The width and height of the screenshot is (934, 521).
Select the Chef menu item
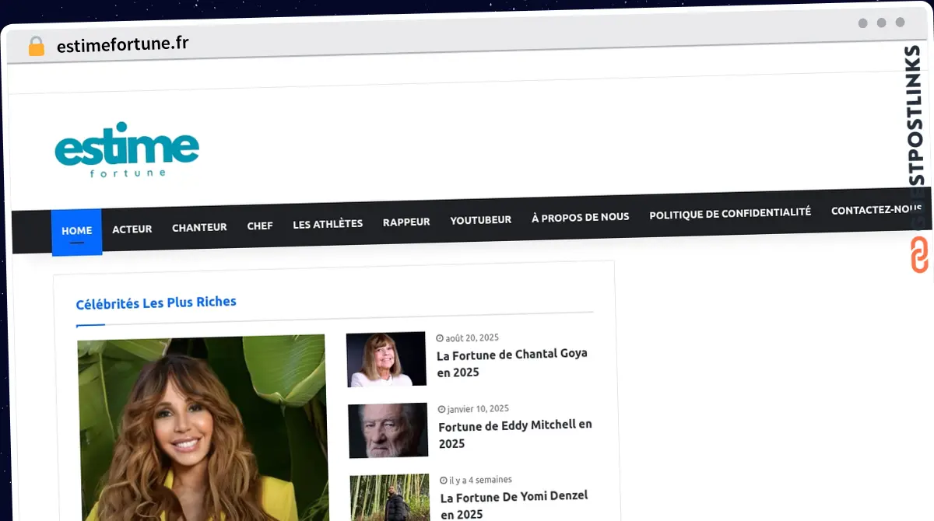[260, 226]
